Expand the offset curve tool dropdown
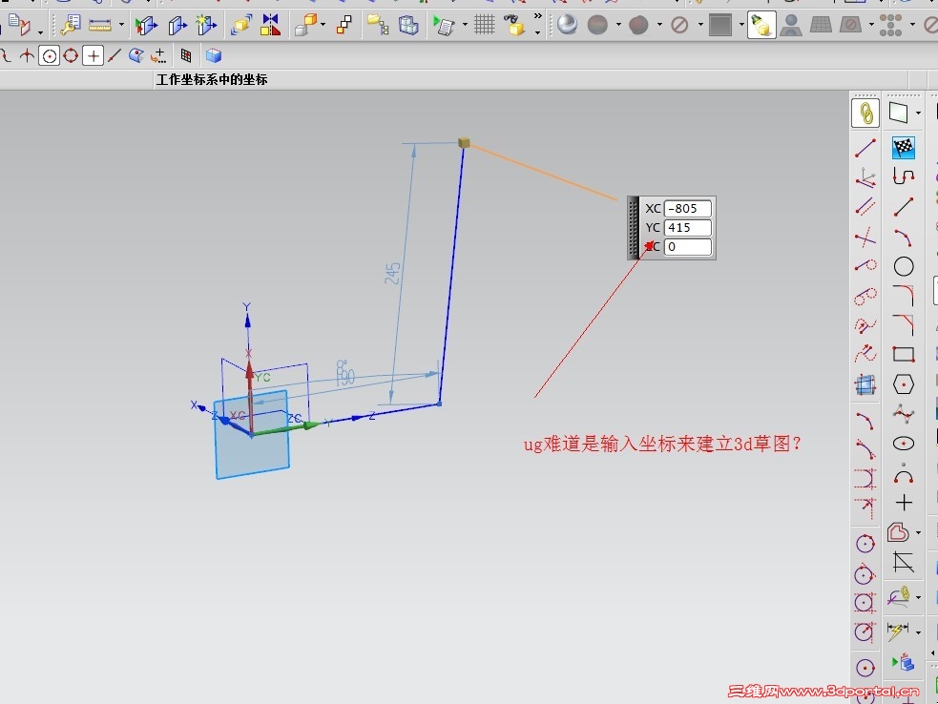 coord(918,532)
